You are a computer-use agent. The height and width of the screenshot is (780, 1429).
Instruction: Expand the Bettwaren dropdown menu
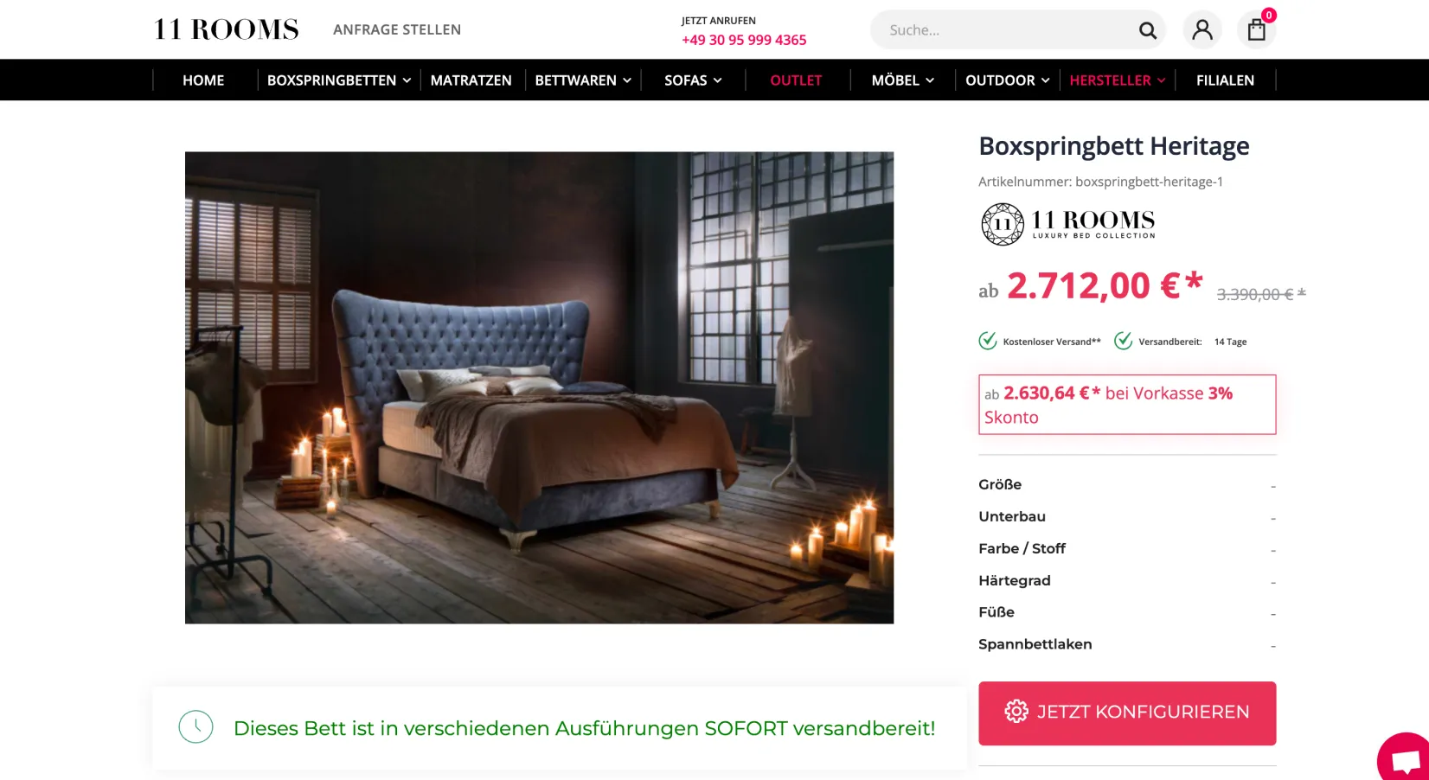583,80
